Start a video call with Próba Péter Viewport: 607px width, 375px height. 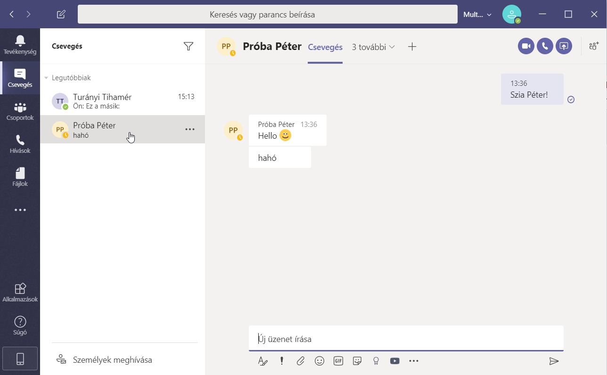526,46
